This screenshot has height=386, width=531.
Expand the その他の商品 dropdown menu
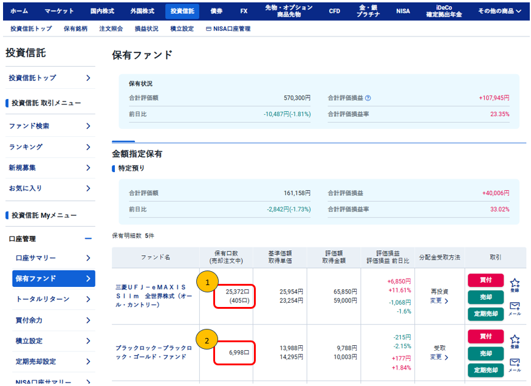(x=499, y=11)
